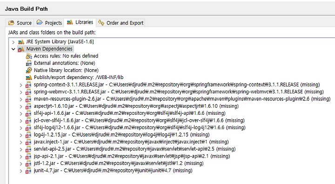
Task: Click the jstl jar missing icon
Action: (28, 164)
